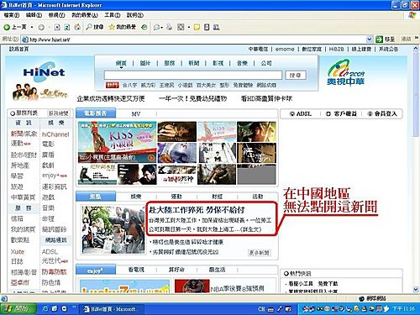Open the 赴大陸工作猝死 勞保不給付 headline

197,210
